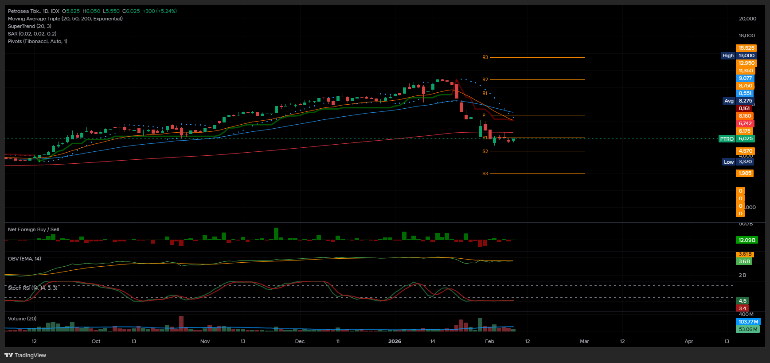
Task: Click the close value C6,025
Action: pyautogui.click(x=131, y=11)
